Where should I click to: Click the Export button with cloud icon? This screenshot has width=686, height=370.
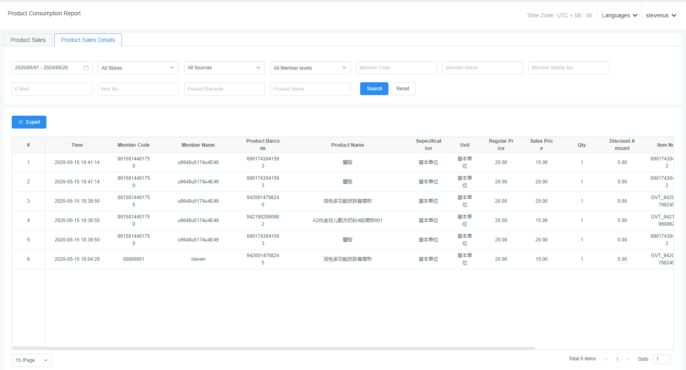pyautogui.click(x=29, y=122)
